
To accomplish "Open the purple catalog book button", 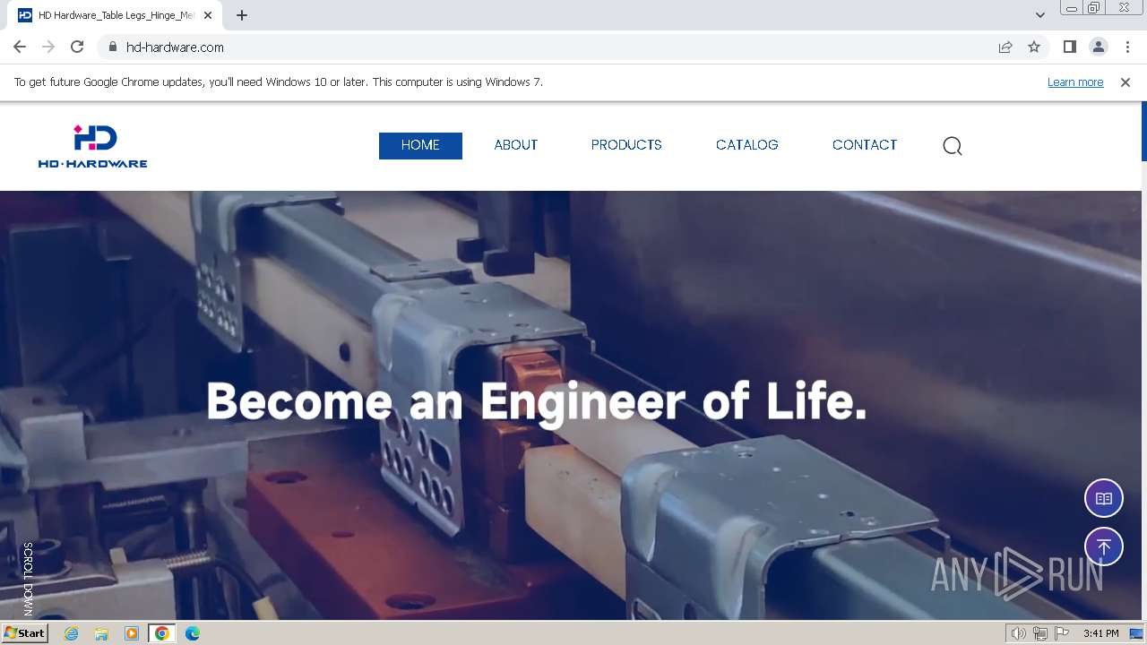I will 1104,499.
